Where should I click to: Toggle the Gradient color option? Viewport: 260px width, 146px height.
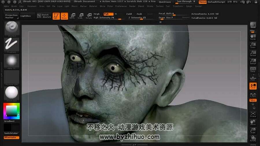coord(9,121)
